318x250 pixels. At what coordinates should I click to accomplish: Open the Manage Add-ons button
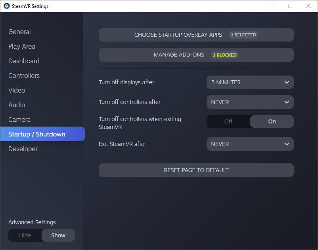tap(196, 55)
